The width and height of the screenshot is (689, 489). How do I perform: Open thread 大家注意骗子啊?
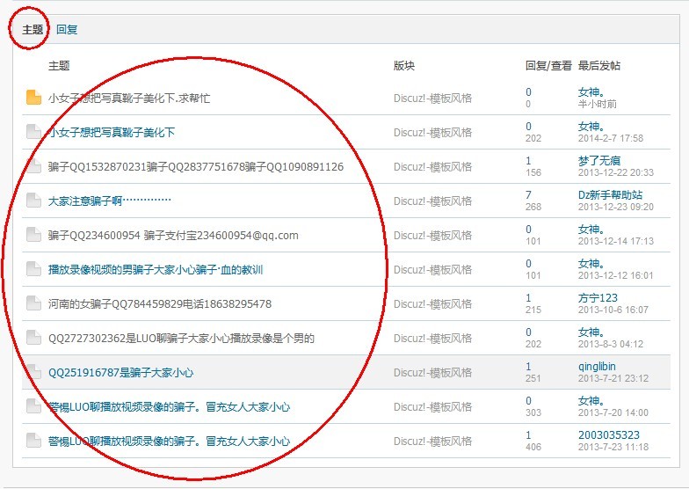click(x=109, y=201)
